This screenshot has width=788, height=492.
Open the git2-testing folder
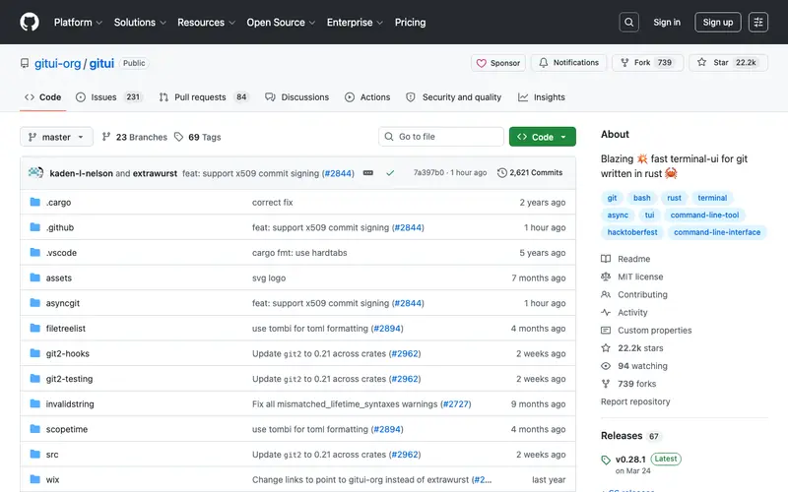(69, 379)
